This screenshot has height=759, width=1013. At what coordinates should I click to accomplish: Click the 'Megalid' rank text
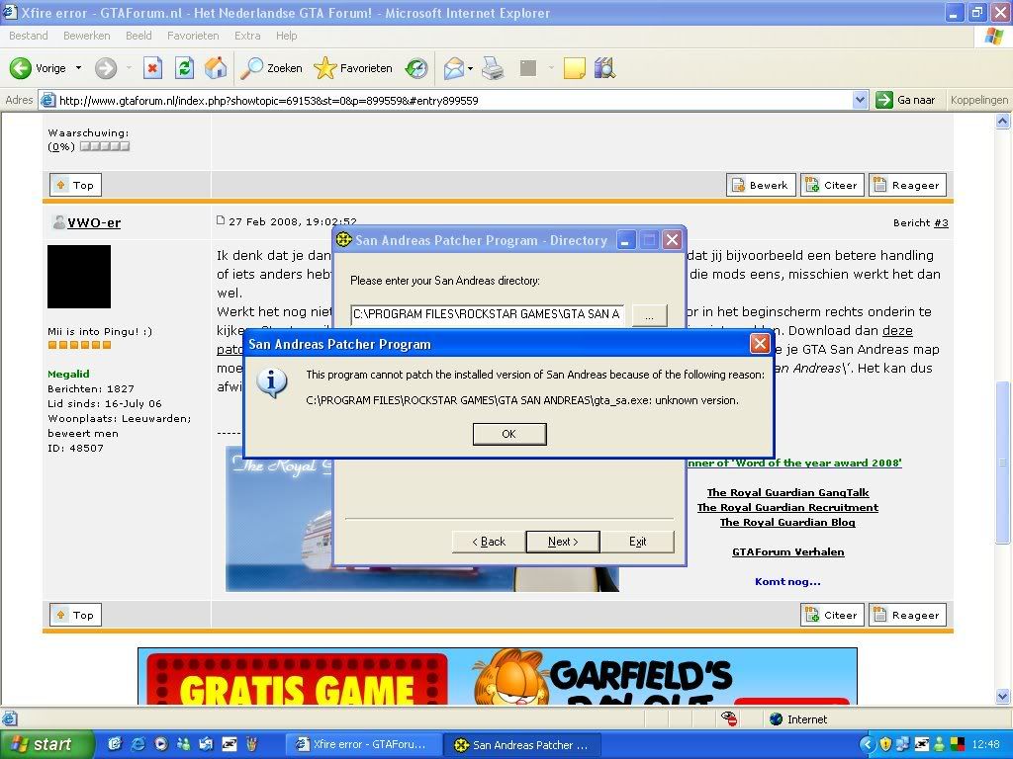(x=68, y=374)
